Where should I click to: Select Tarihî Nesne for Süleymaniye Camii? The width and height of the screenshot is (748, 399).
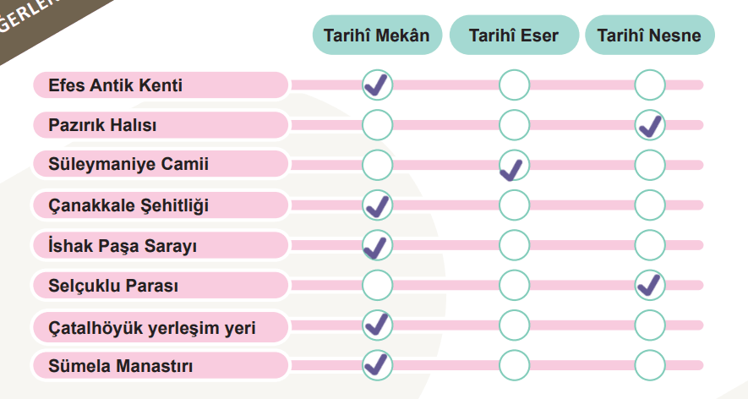pyautogui.click(x=650, y=165)
